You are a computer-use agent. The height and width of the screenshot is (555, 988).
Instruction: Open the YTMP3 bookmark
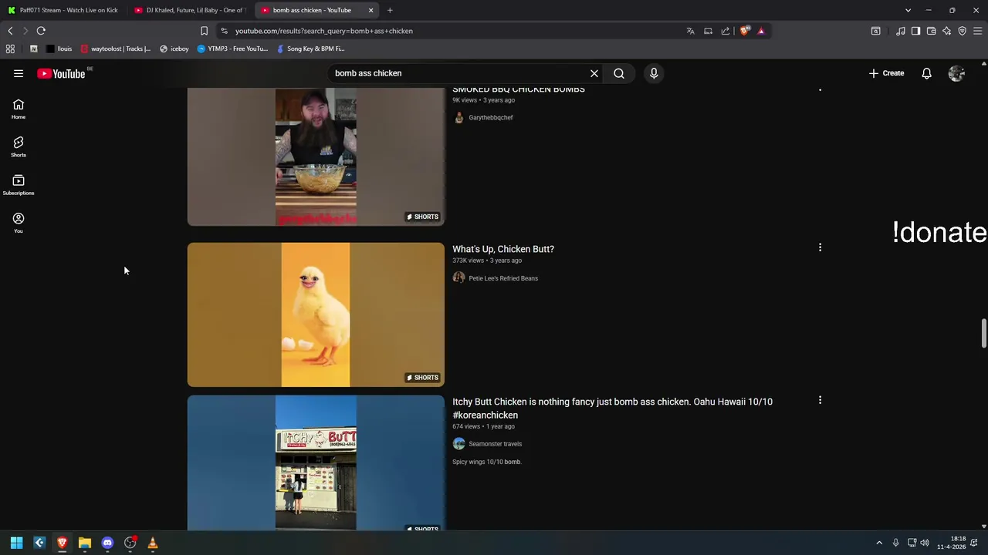point(232,49)
